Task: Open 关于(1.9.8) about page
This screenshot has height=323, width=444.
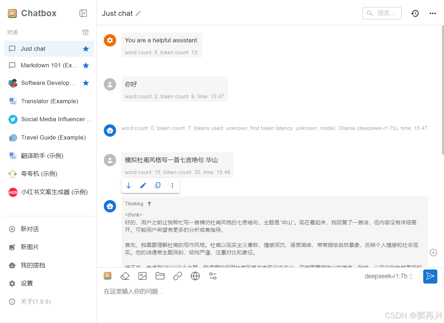Action: click(49, 302)
